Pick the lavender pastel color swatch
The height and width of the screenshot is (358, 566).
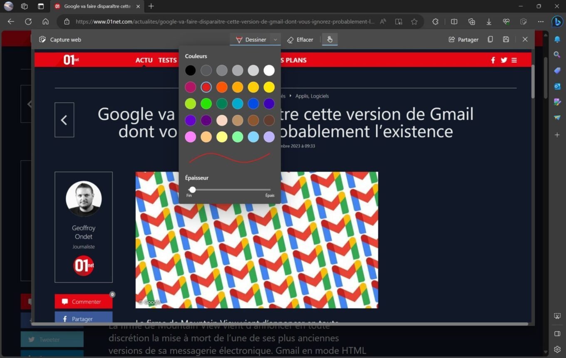click(x=269, y=137)
